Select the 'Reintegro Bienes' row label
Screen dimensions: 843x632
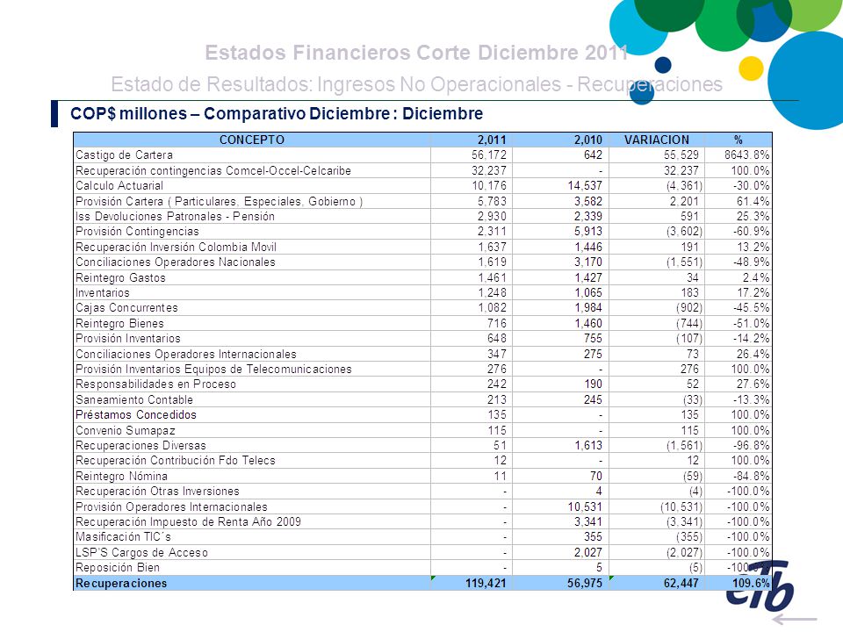[x=119, y=324]
